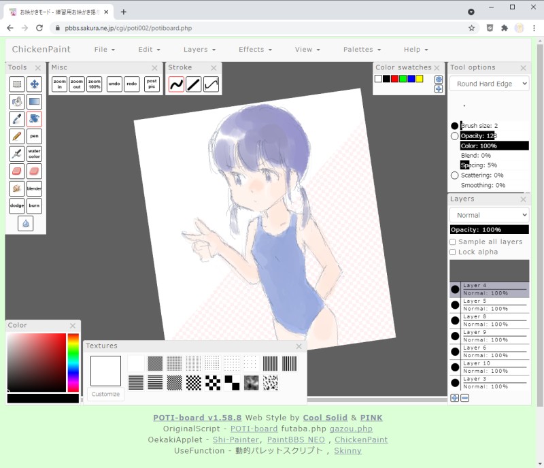Enable Lock alpha checkbox
The width and height of the screenshot is (544, 468).
(453, 252)
